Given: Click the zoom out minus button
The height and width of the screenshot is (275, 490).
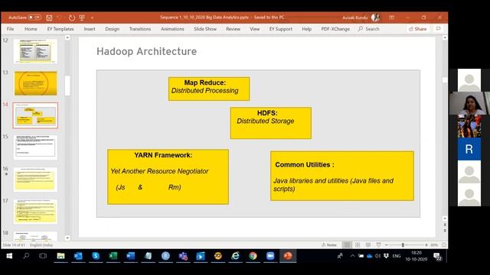Looking at the screenshot, I should (x=387, y=245).
